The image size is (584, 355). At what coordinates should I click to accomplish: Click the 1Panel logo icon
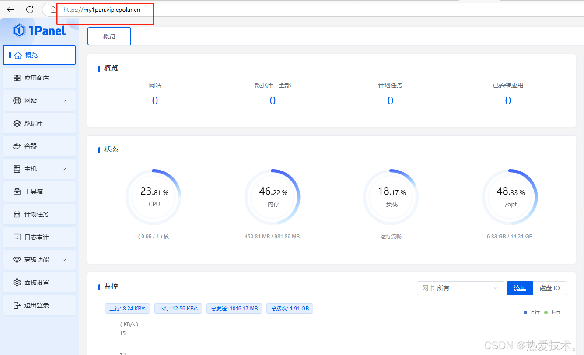click(19, 31)
